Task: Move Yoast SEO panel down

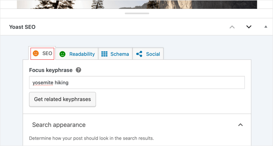Action: [249, 27]
